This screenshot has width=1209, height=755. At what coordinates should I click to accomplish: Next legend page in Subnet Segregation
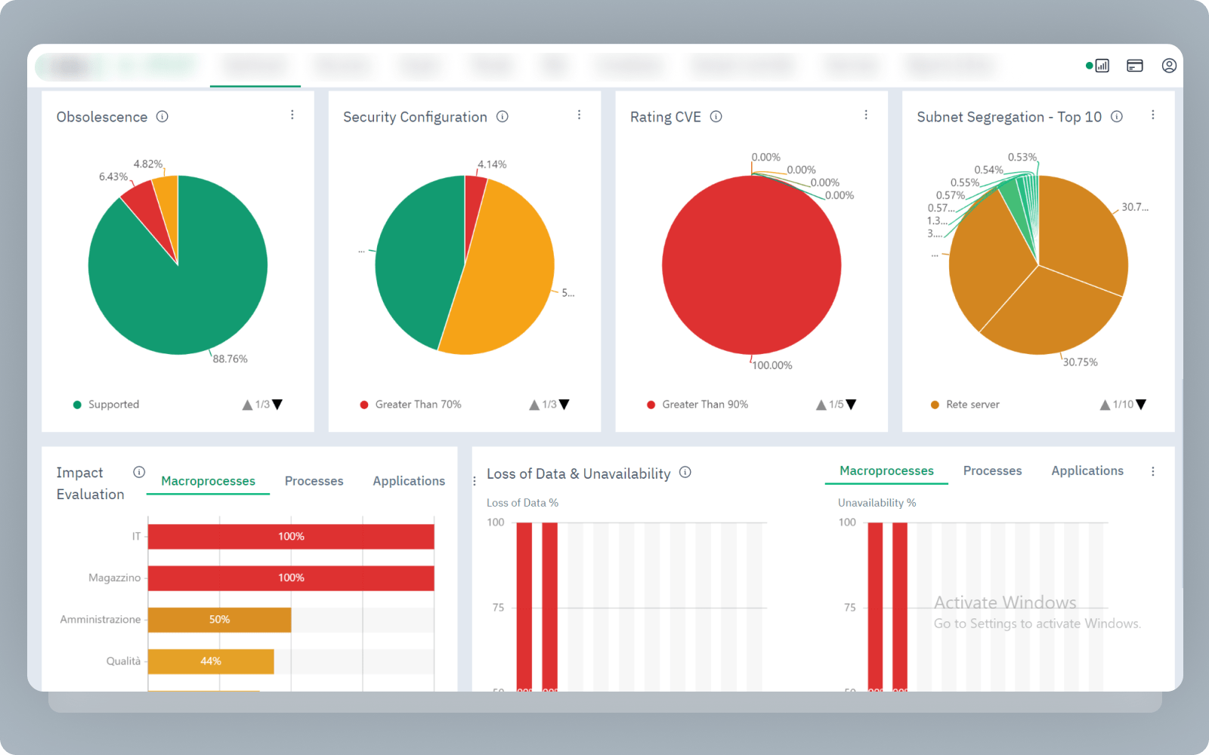[x=1141, y=405]
